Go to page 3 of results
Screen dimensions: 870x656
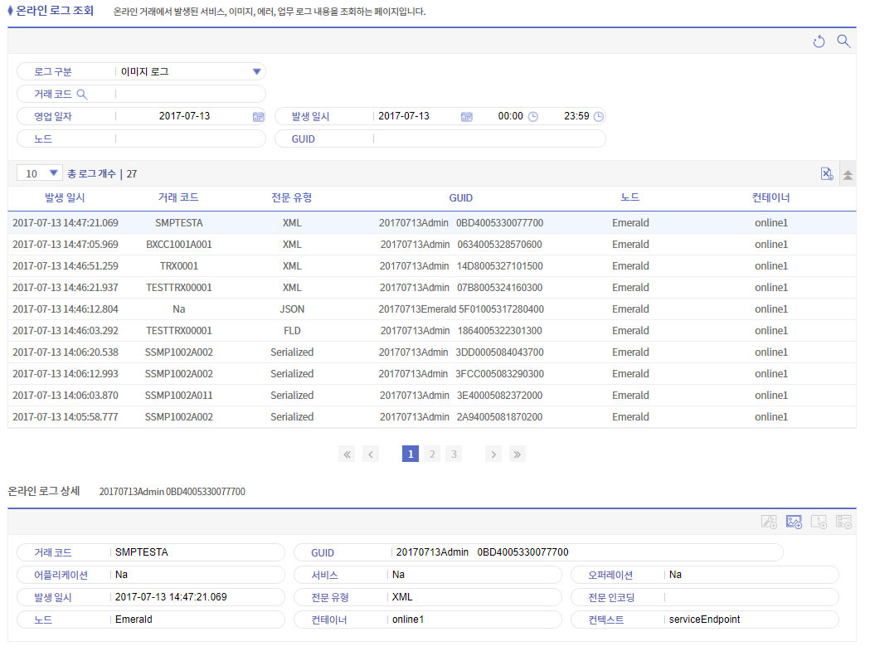454,454
